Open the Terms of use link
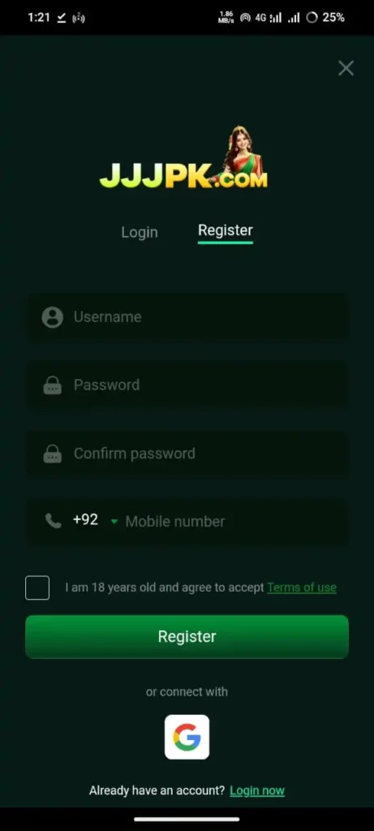374x831 pixels. click(302, 588)
